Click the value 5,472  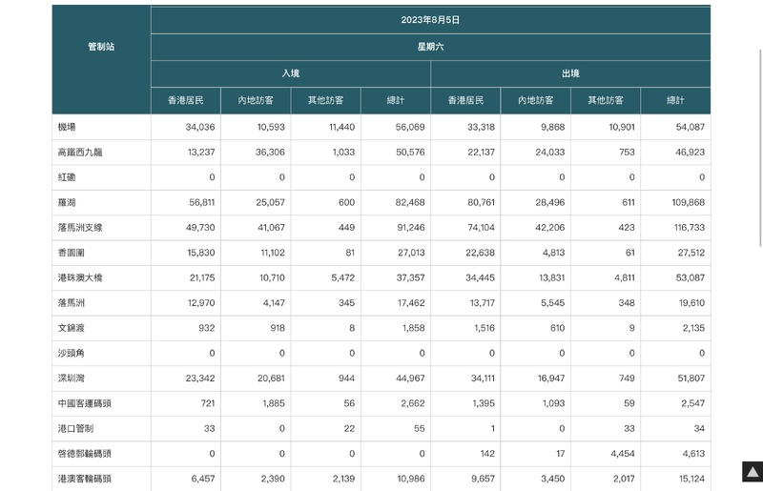(343, 277)
